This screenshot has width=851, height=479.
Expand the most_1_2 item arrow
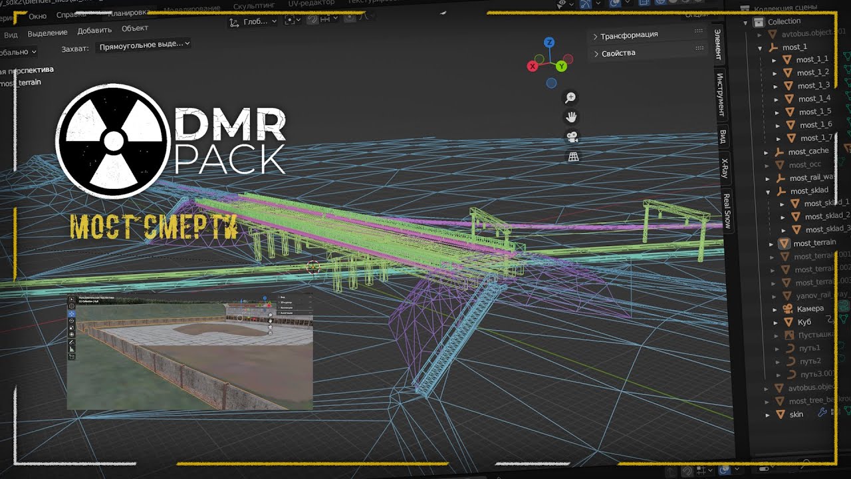(775, 73)
